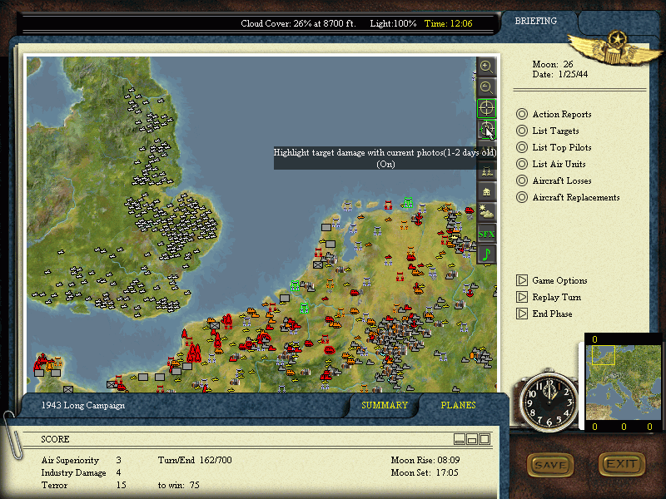This screenshot has height=499, width=666.
Task: Click End Phase
Action: click(x=544, y=314)
